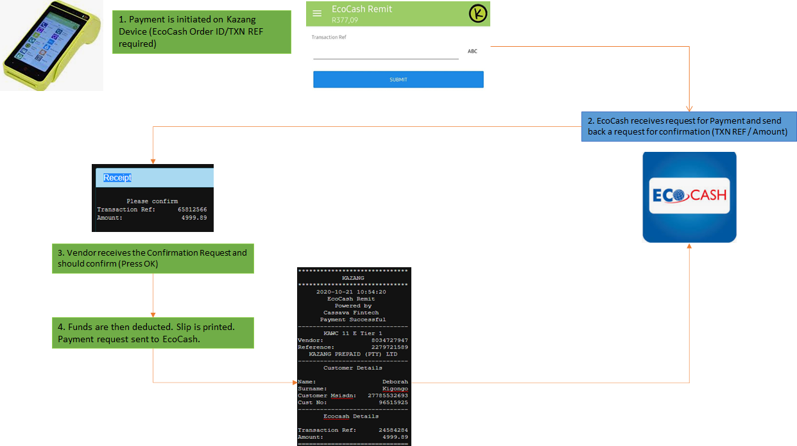The image size is (797, 446).
Task: Click slip Amount 4999.89
Action: [395, 437]
